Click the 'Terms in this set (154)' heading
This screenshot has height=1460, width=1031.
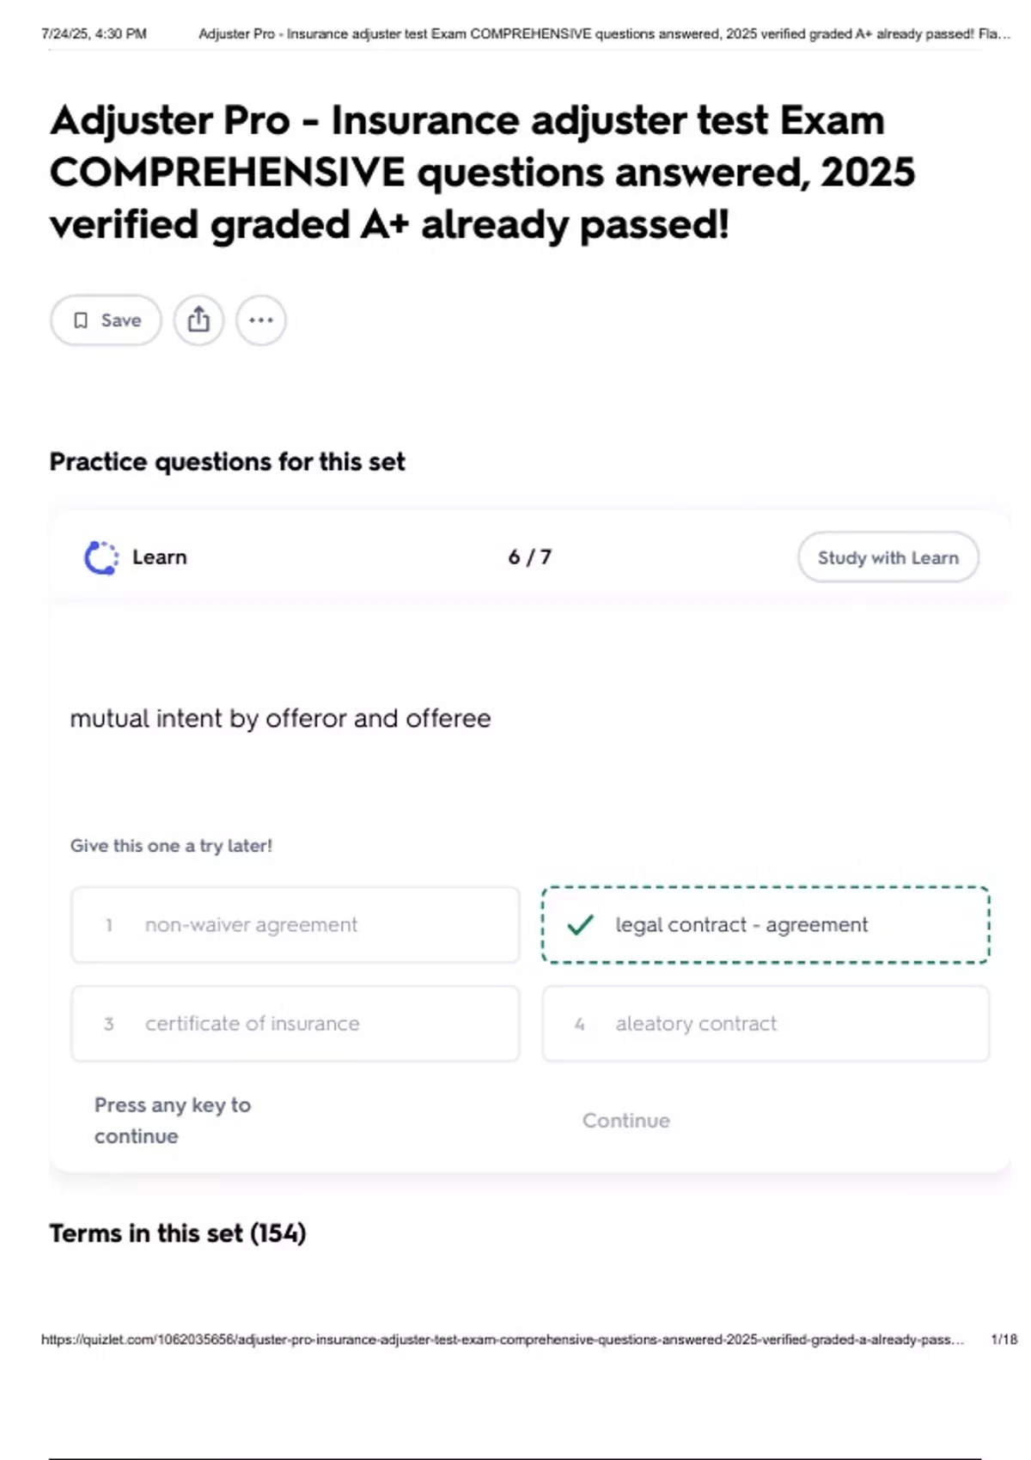click(x=178, y=1233)
